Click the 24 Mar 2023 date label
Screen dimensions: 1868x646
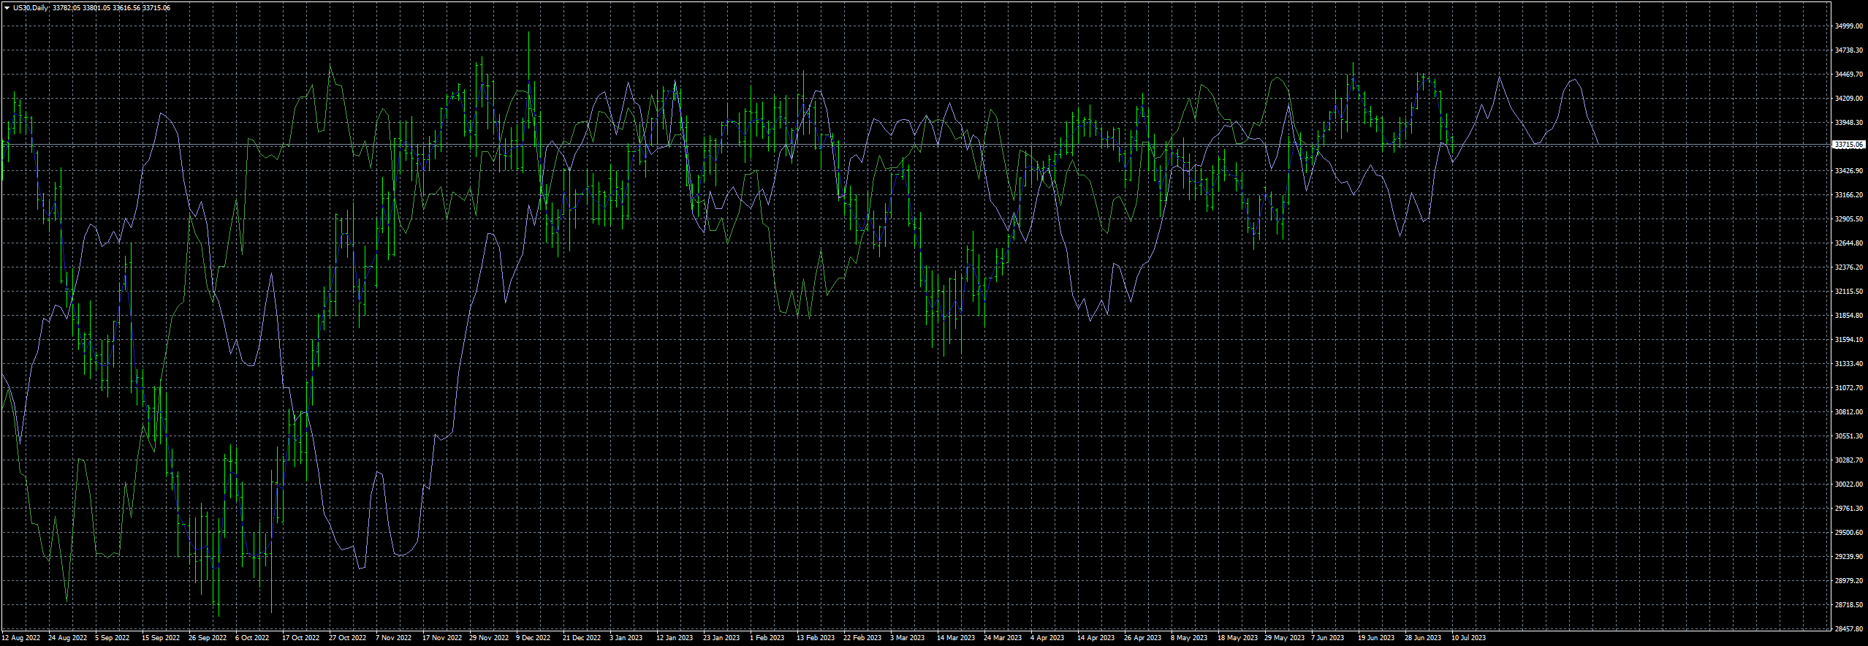coord(1003,638)
